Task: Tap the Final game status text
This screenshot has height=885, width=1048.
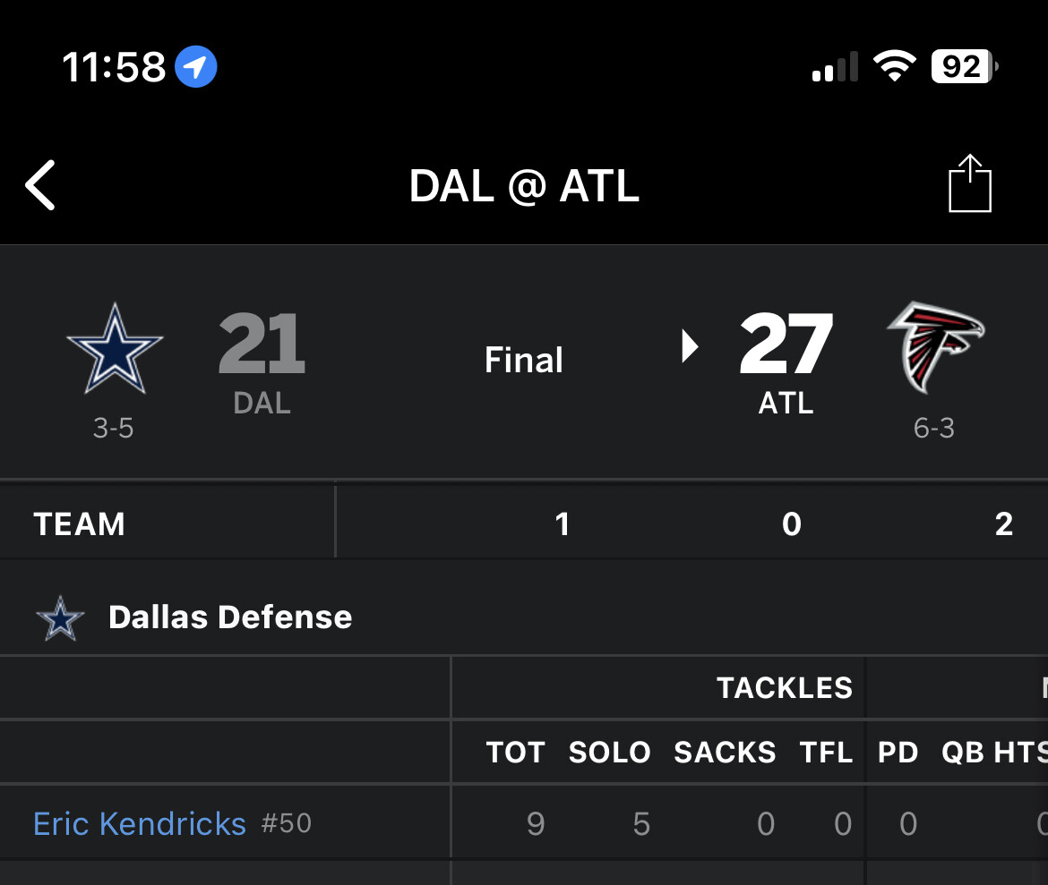Action: tap(524, 361)
